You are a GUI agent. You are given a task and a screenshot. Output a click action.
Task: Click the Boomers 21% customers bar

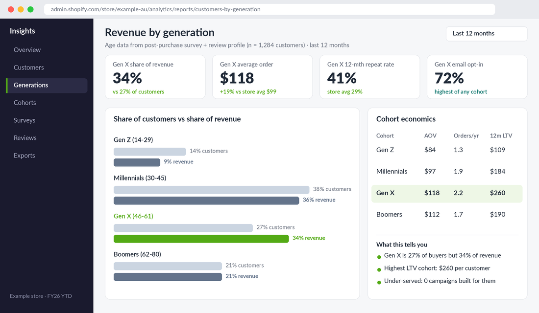tap(168, 266)
